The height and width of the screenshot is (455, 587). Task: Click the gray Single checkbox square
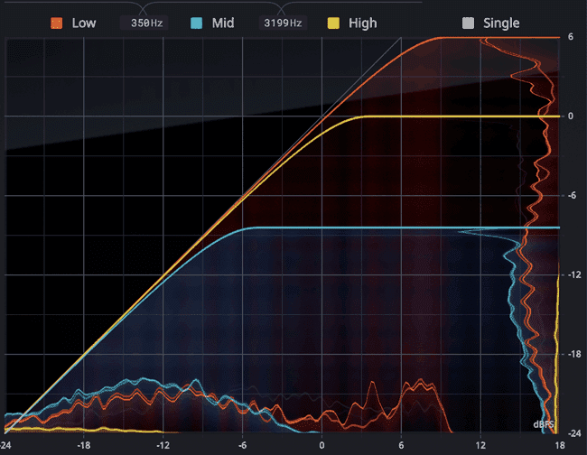click(x=468, y=23)
